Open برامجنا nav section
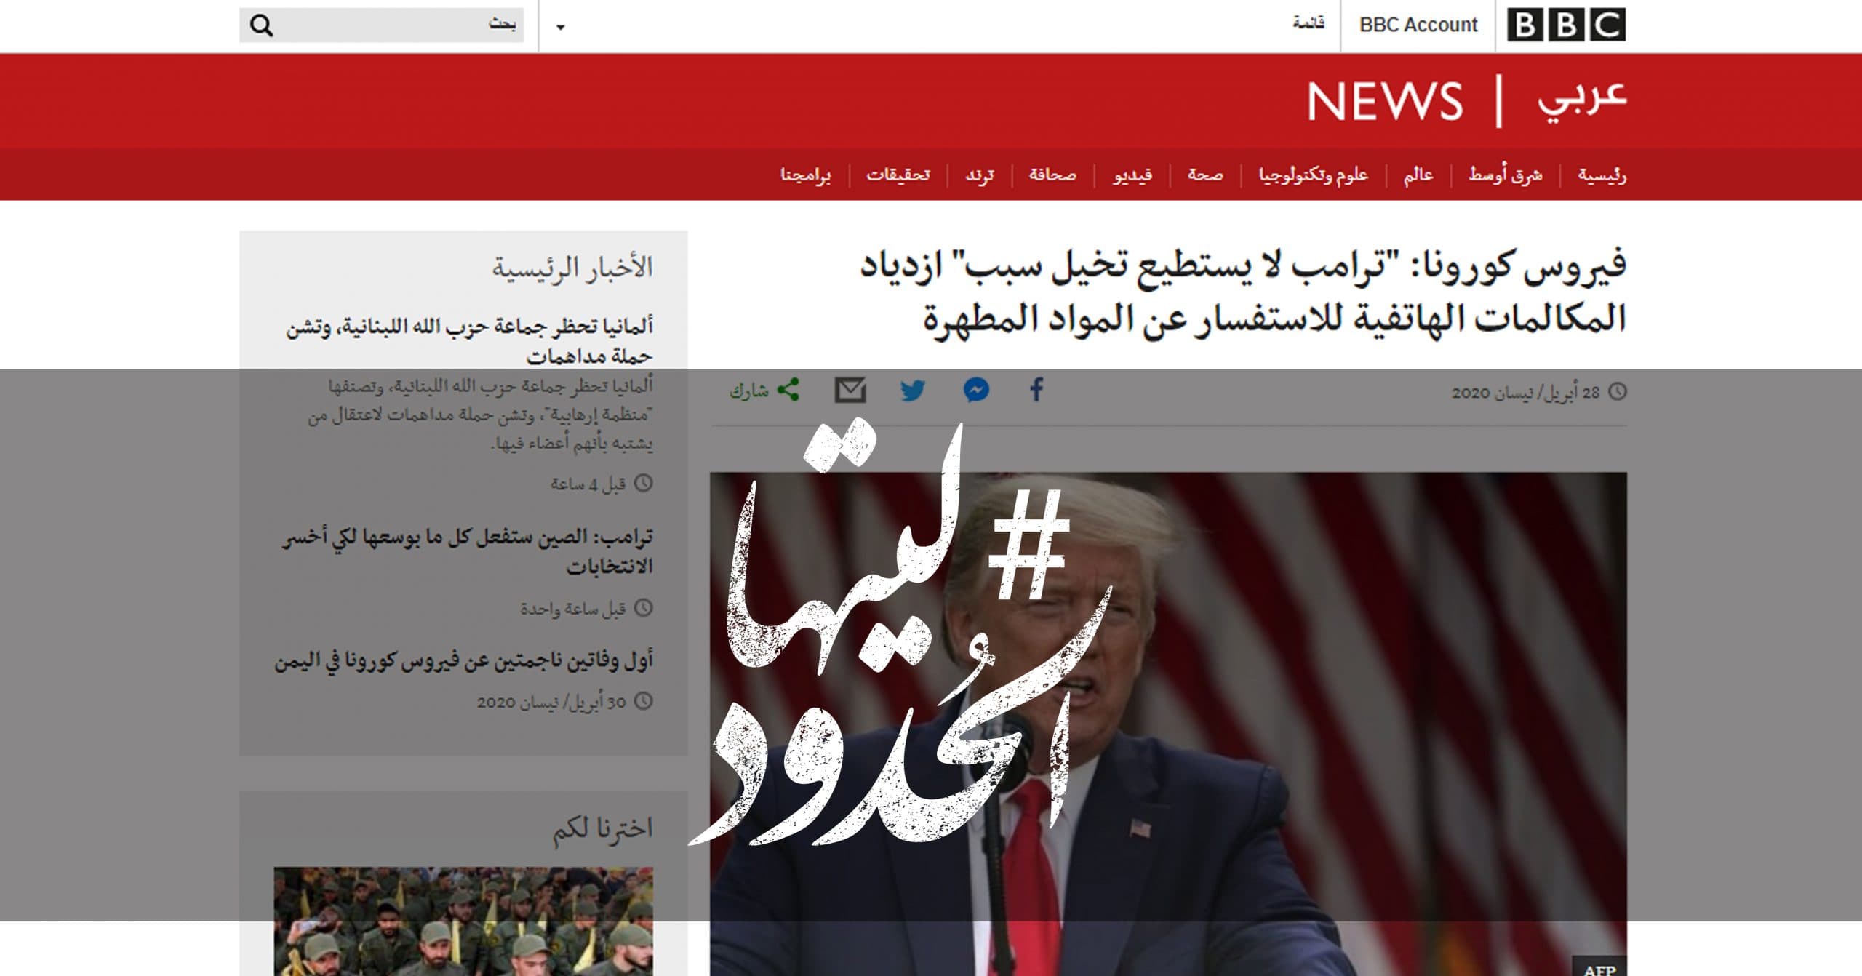This screenshot has width=1862, height=976. pyautogui.click(x=805, y=175)
